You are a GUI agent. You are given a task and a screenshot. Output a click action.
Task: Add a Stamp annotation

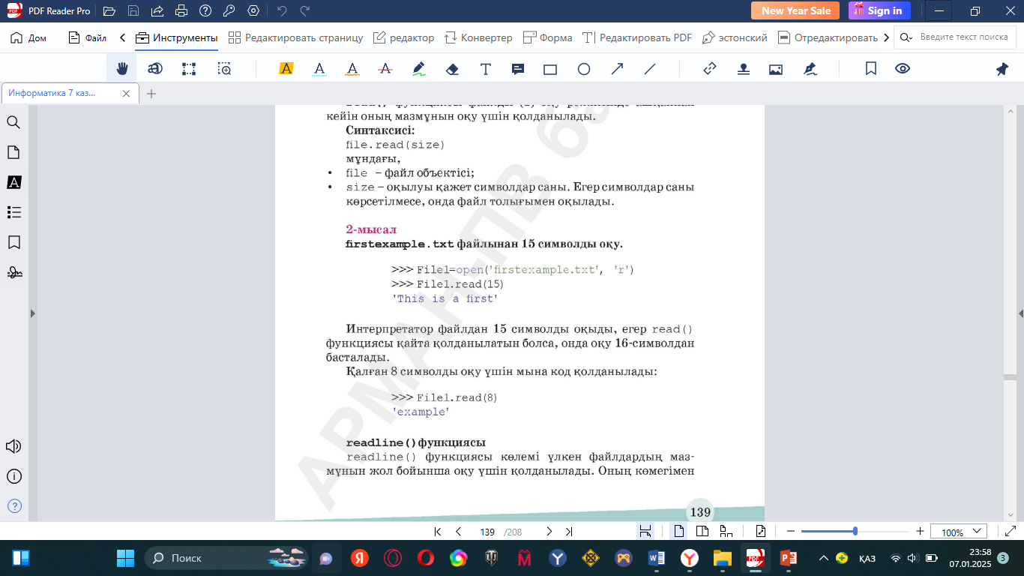(743, 69)
